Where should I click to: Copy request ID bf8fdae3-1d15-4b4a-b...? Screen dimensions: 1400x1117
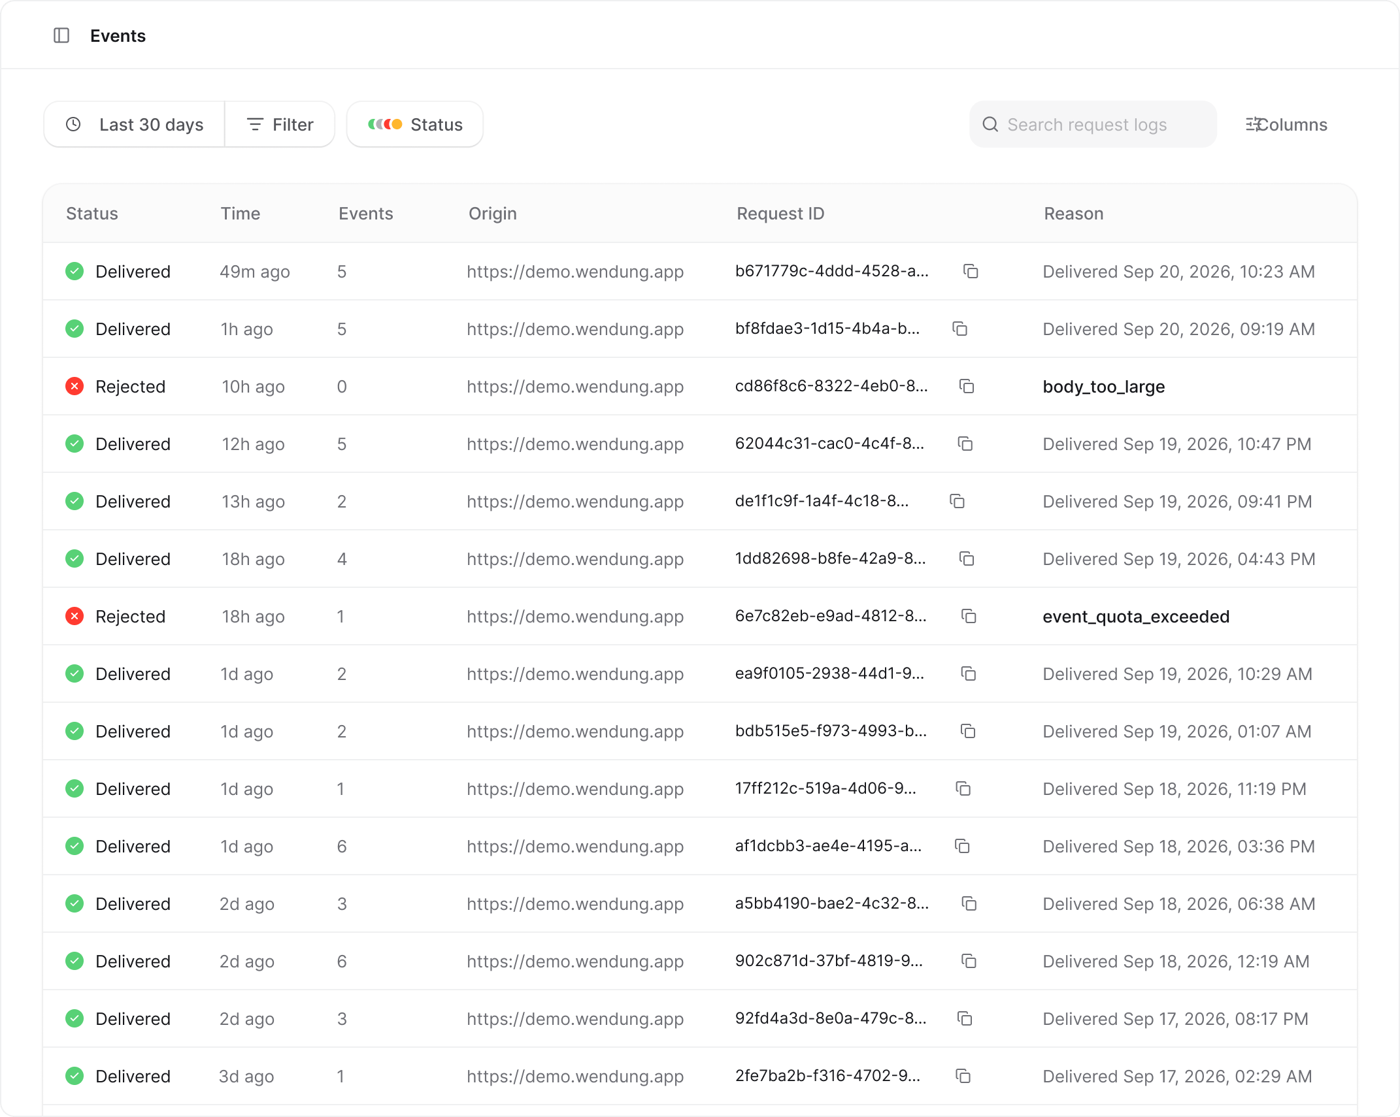pos(960,329)
